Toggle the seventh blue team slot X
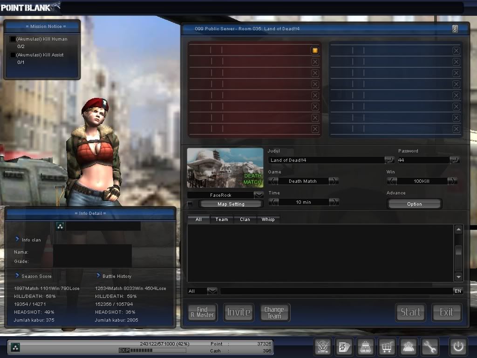477x358 pixels. pos(456,118)
